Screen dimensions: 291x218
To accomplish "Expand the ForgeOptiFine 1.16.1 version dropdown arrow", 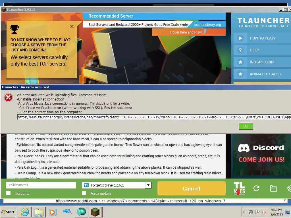I will pyautogui.click(x=148, y=185).
